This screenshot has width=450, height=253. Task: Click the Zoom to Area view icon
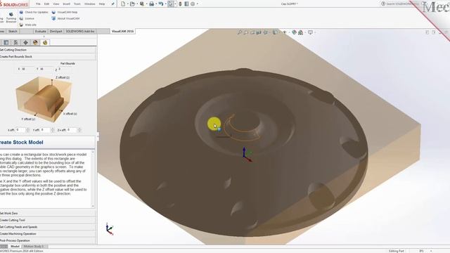coord(246,32)
